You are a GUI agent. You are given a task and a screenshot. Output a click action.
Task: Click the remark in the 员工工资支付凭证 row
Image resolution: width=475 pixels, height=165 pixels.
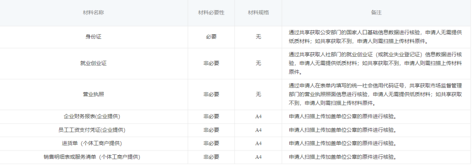pos(343,130)
